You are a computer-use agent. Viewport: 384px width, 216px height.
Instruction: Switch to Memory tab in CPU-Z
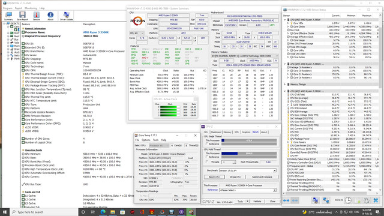tap(227, 132)
